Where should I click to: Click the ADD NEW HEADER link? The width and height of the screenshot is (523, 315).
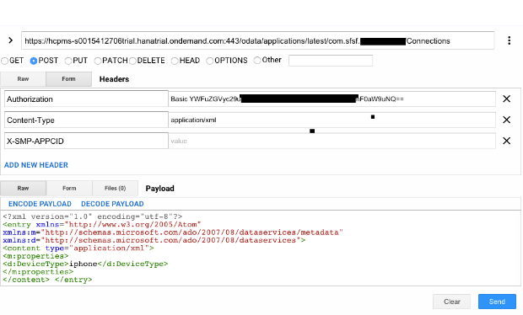(36, 165)
